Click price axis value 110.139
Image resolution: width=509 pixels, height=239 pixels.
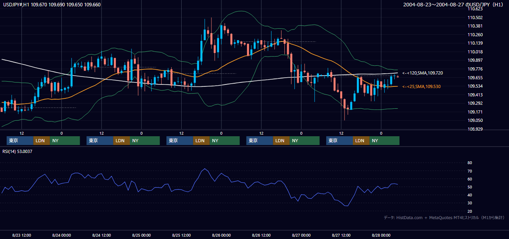[x=475, y=43]
